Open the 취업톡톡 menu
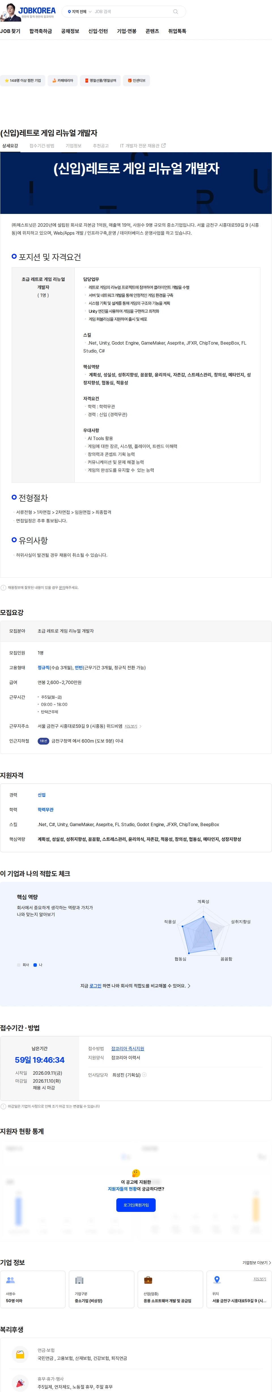Image resolution: width=272 pixels, height=1392 pixels. [x=177, y=31]
